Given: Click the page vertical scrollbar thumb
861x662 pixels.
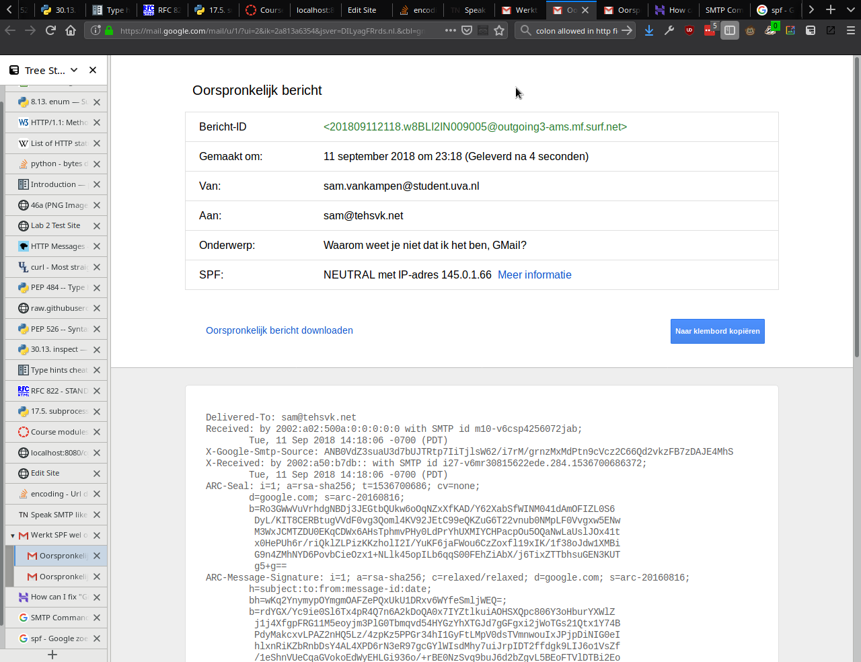Looking at the screenshot, I should tap(856, 209).
